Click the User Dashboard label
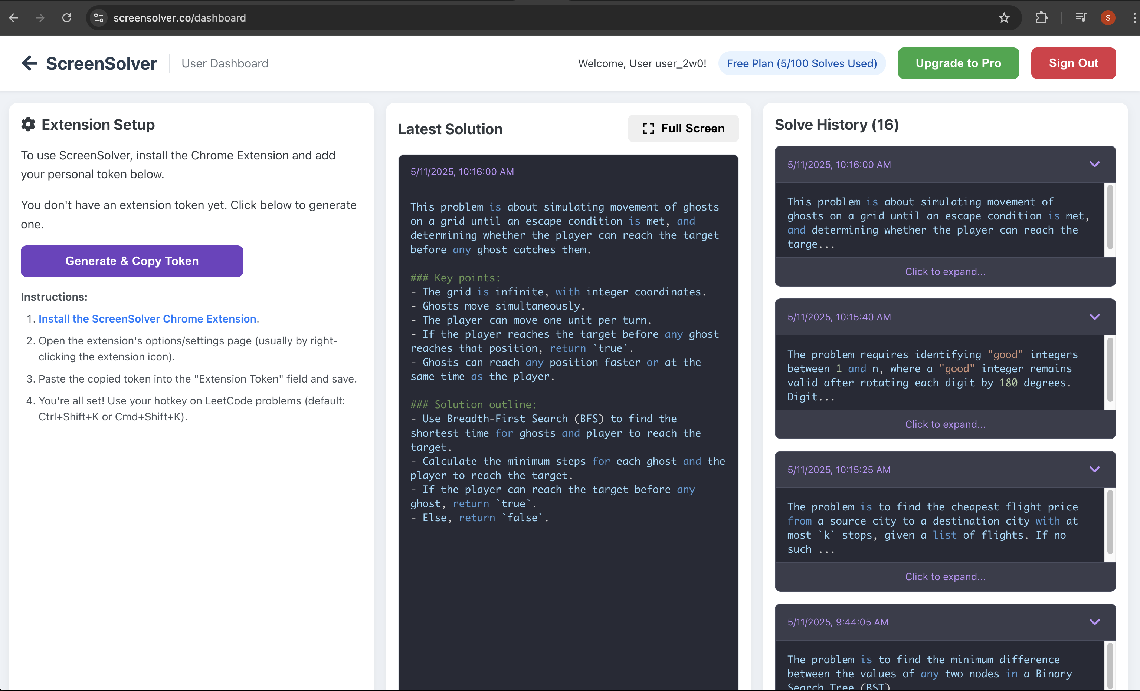Screen dimensions: 1140x691 [225, 63]
